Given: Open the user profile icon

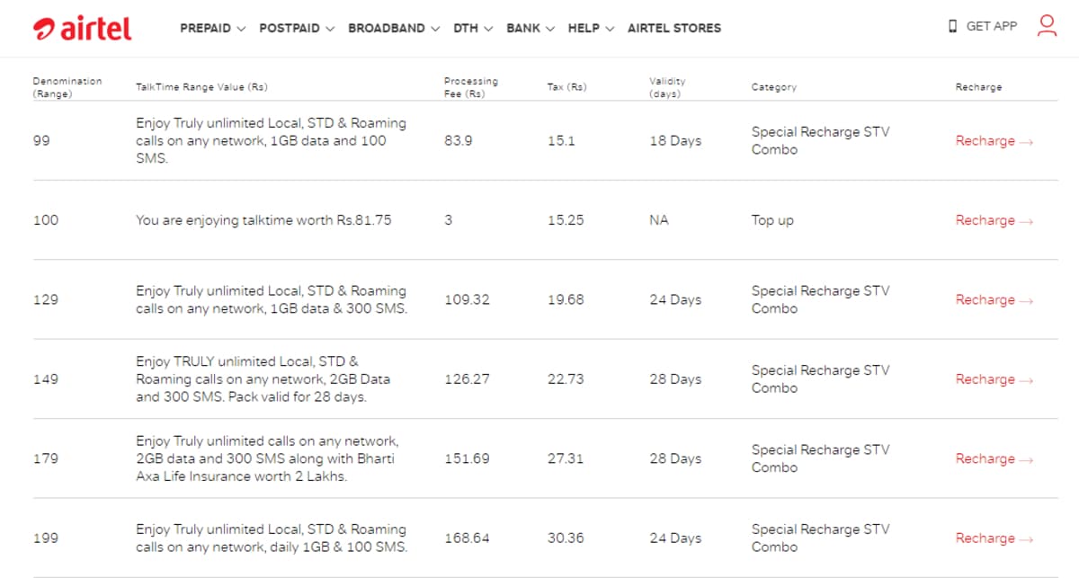Looking at the screenshot, I should pyautogui.click(x=1046, y=27).
